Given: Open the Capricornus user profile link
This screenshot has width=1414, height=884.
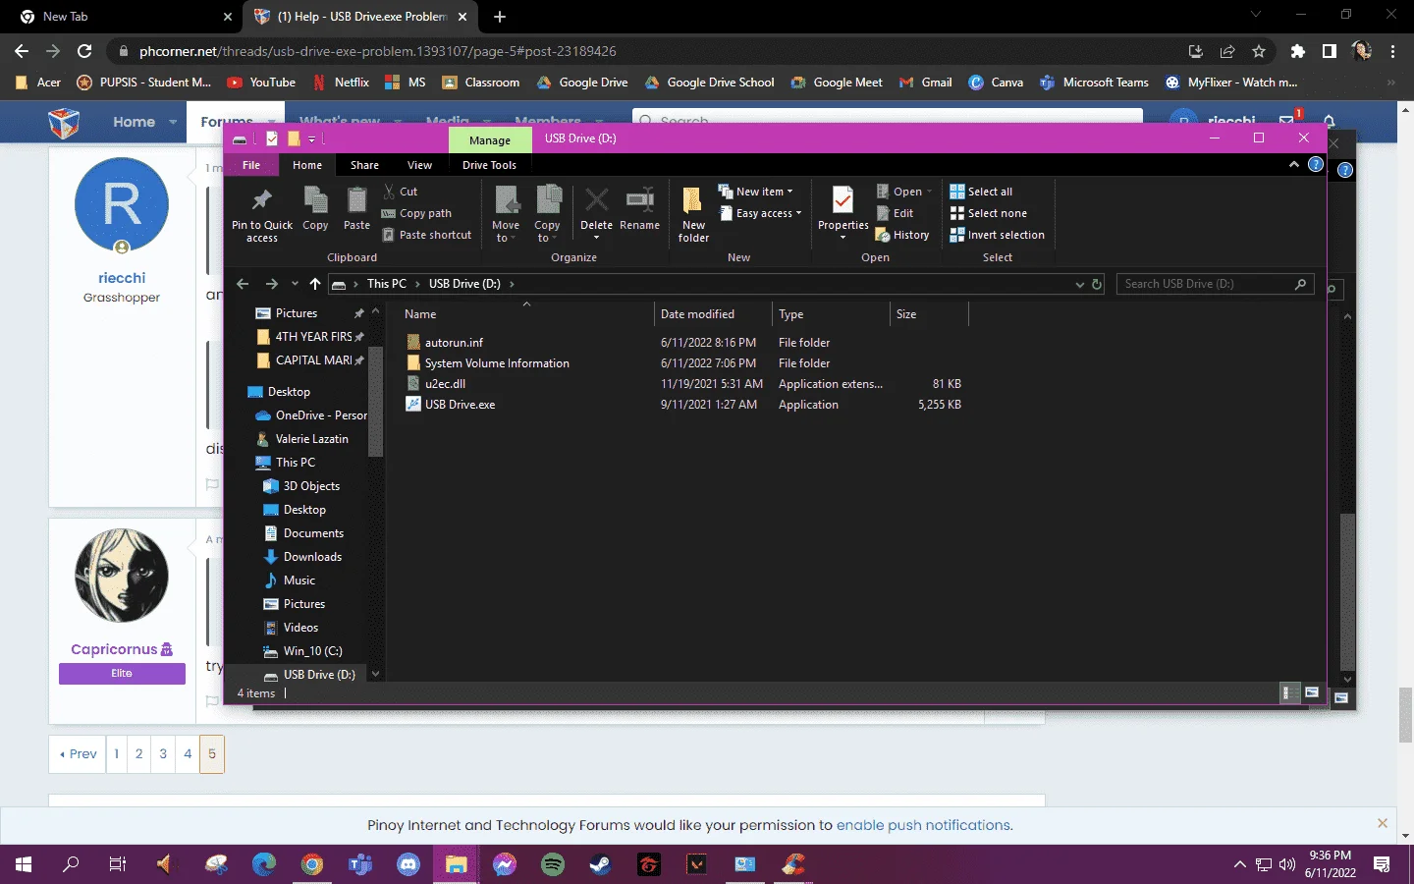Looking at the screenshot, I should [114, 649].
